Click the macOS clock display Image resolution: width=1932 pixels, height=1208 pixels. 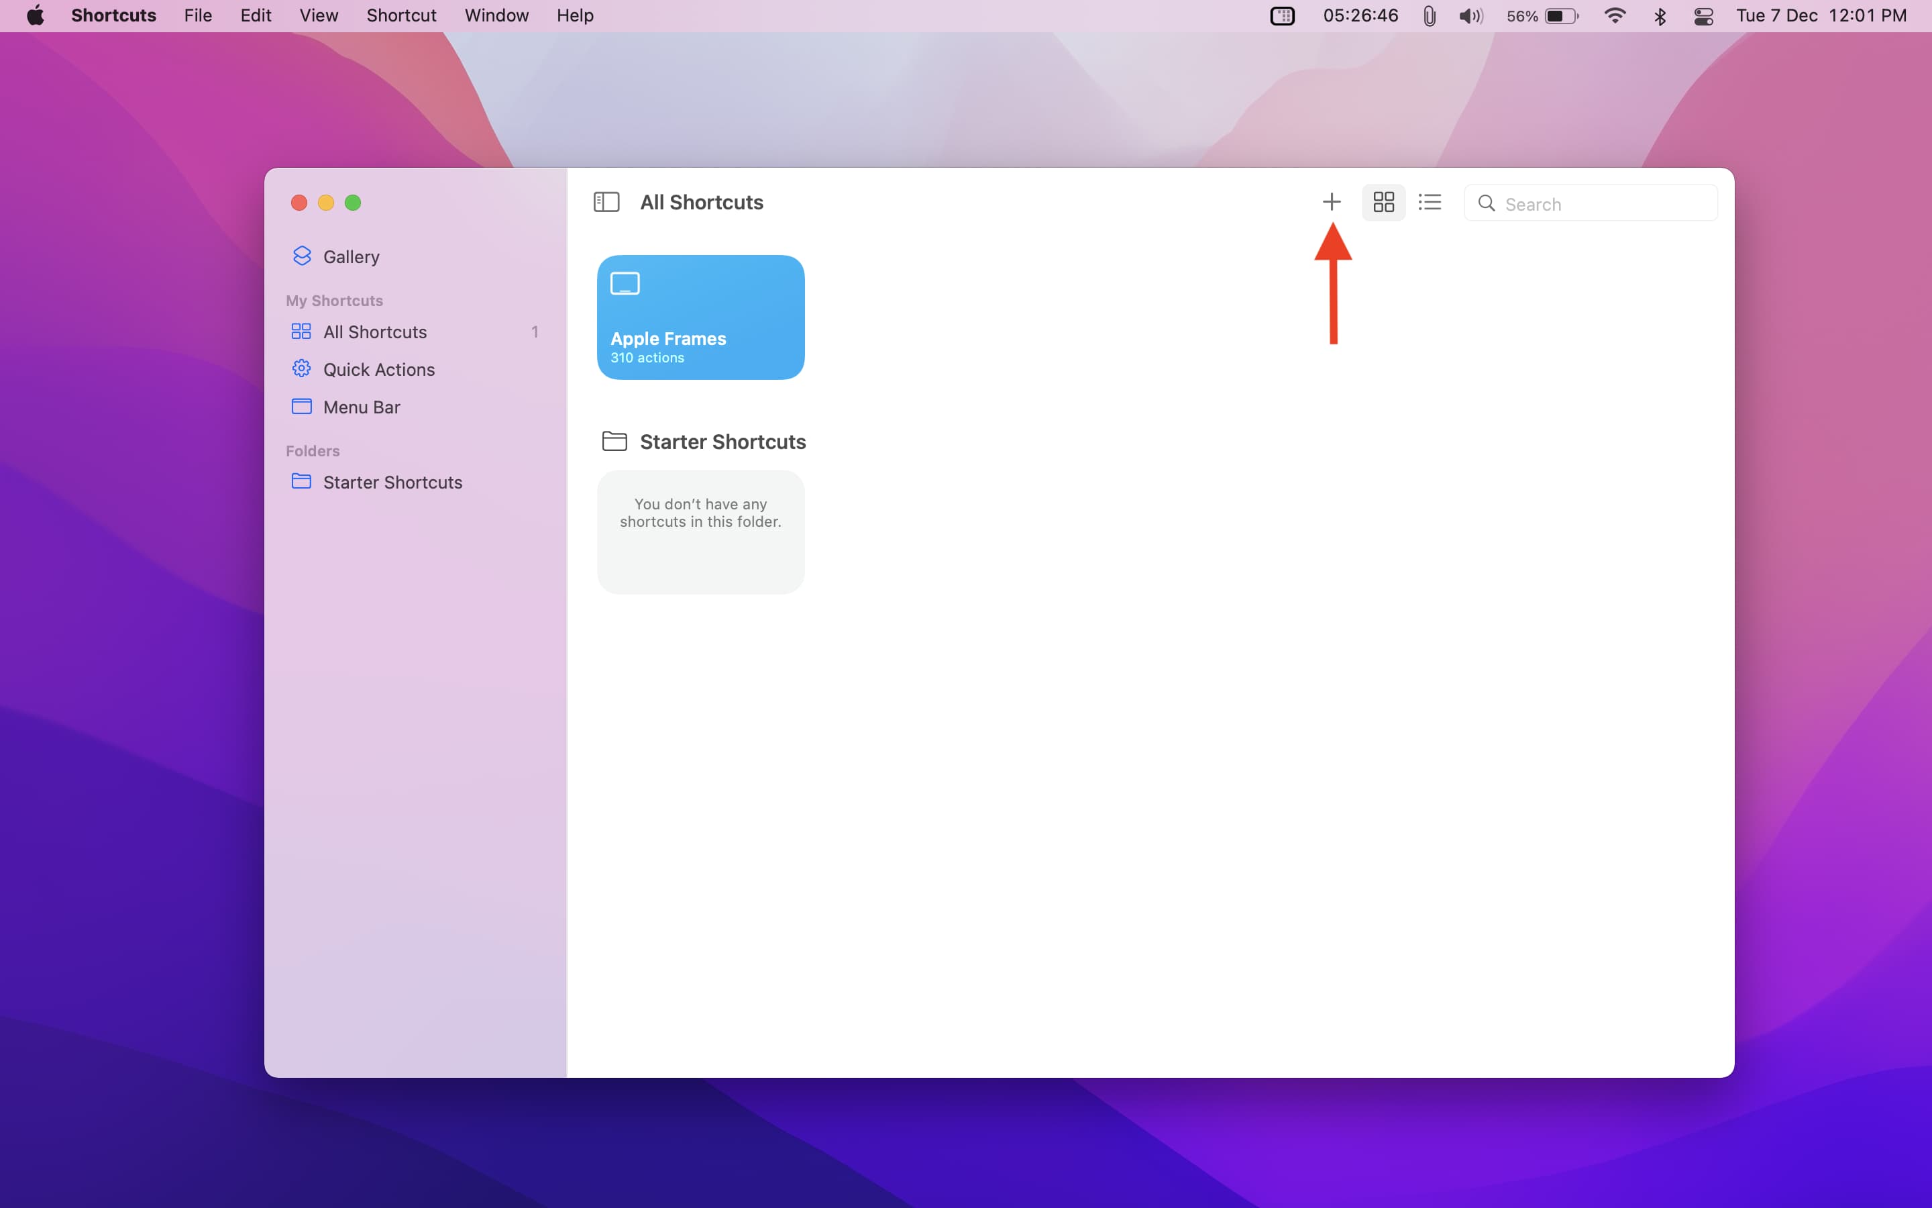pyautogui.click(x=1822, y=15)
